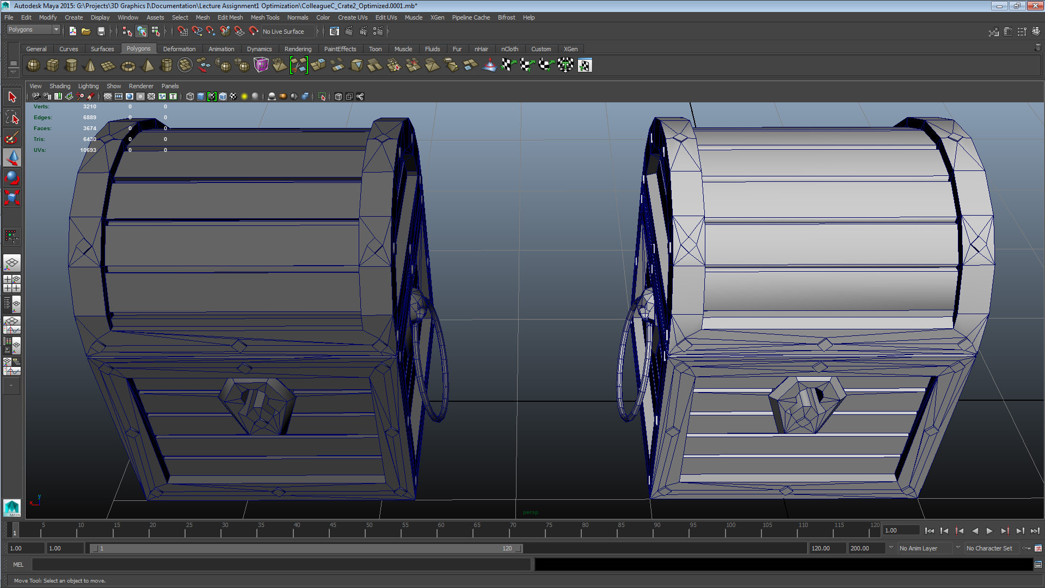Select the Scale tool in toolbox

click(12, 197)
